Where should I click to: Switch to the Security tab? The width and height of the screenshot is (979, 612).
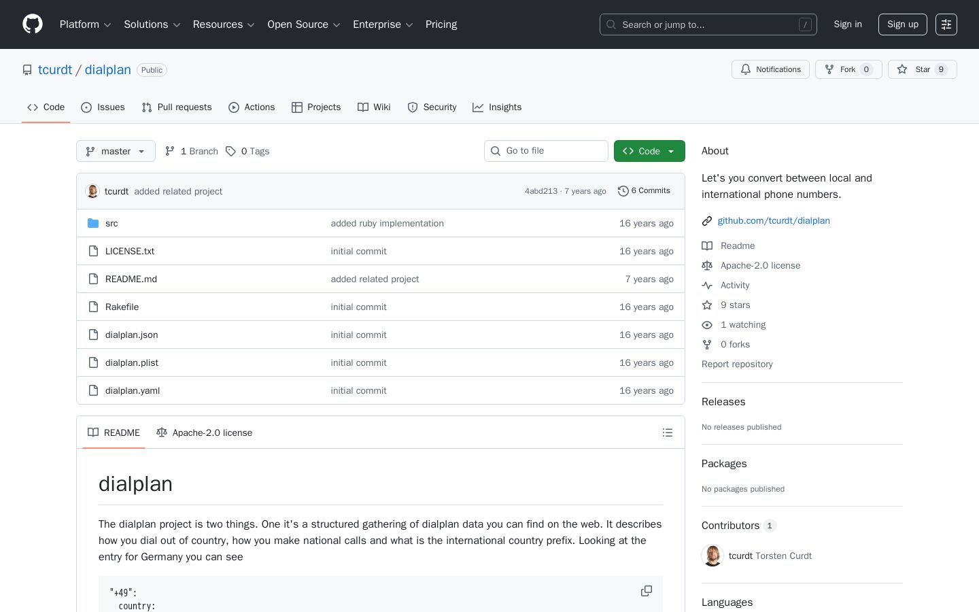[x=432, y=107]
